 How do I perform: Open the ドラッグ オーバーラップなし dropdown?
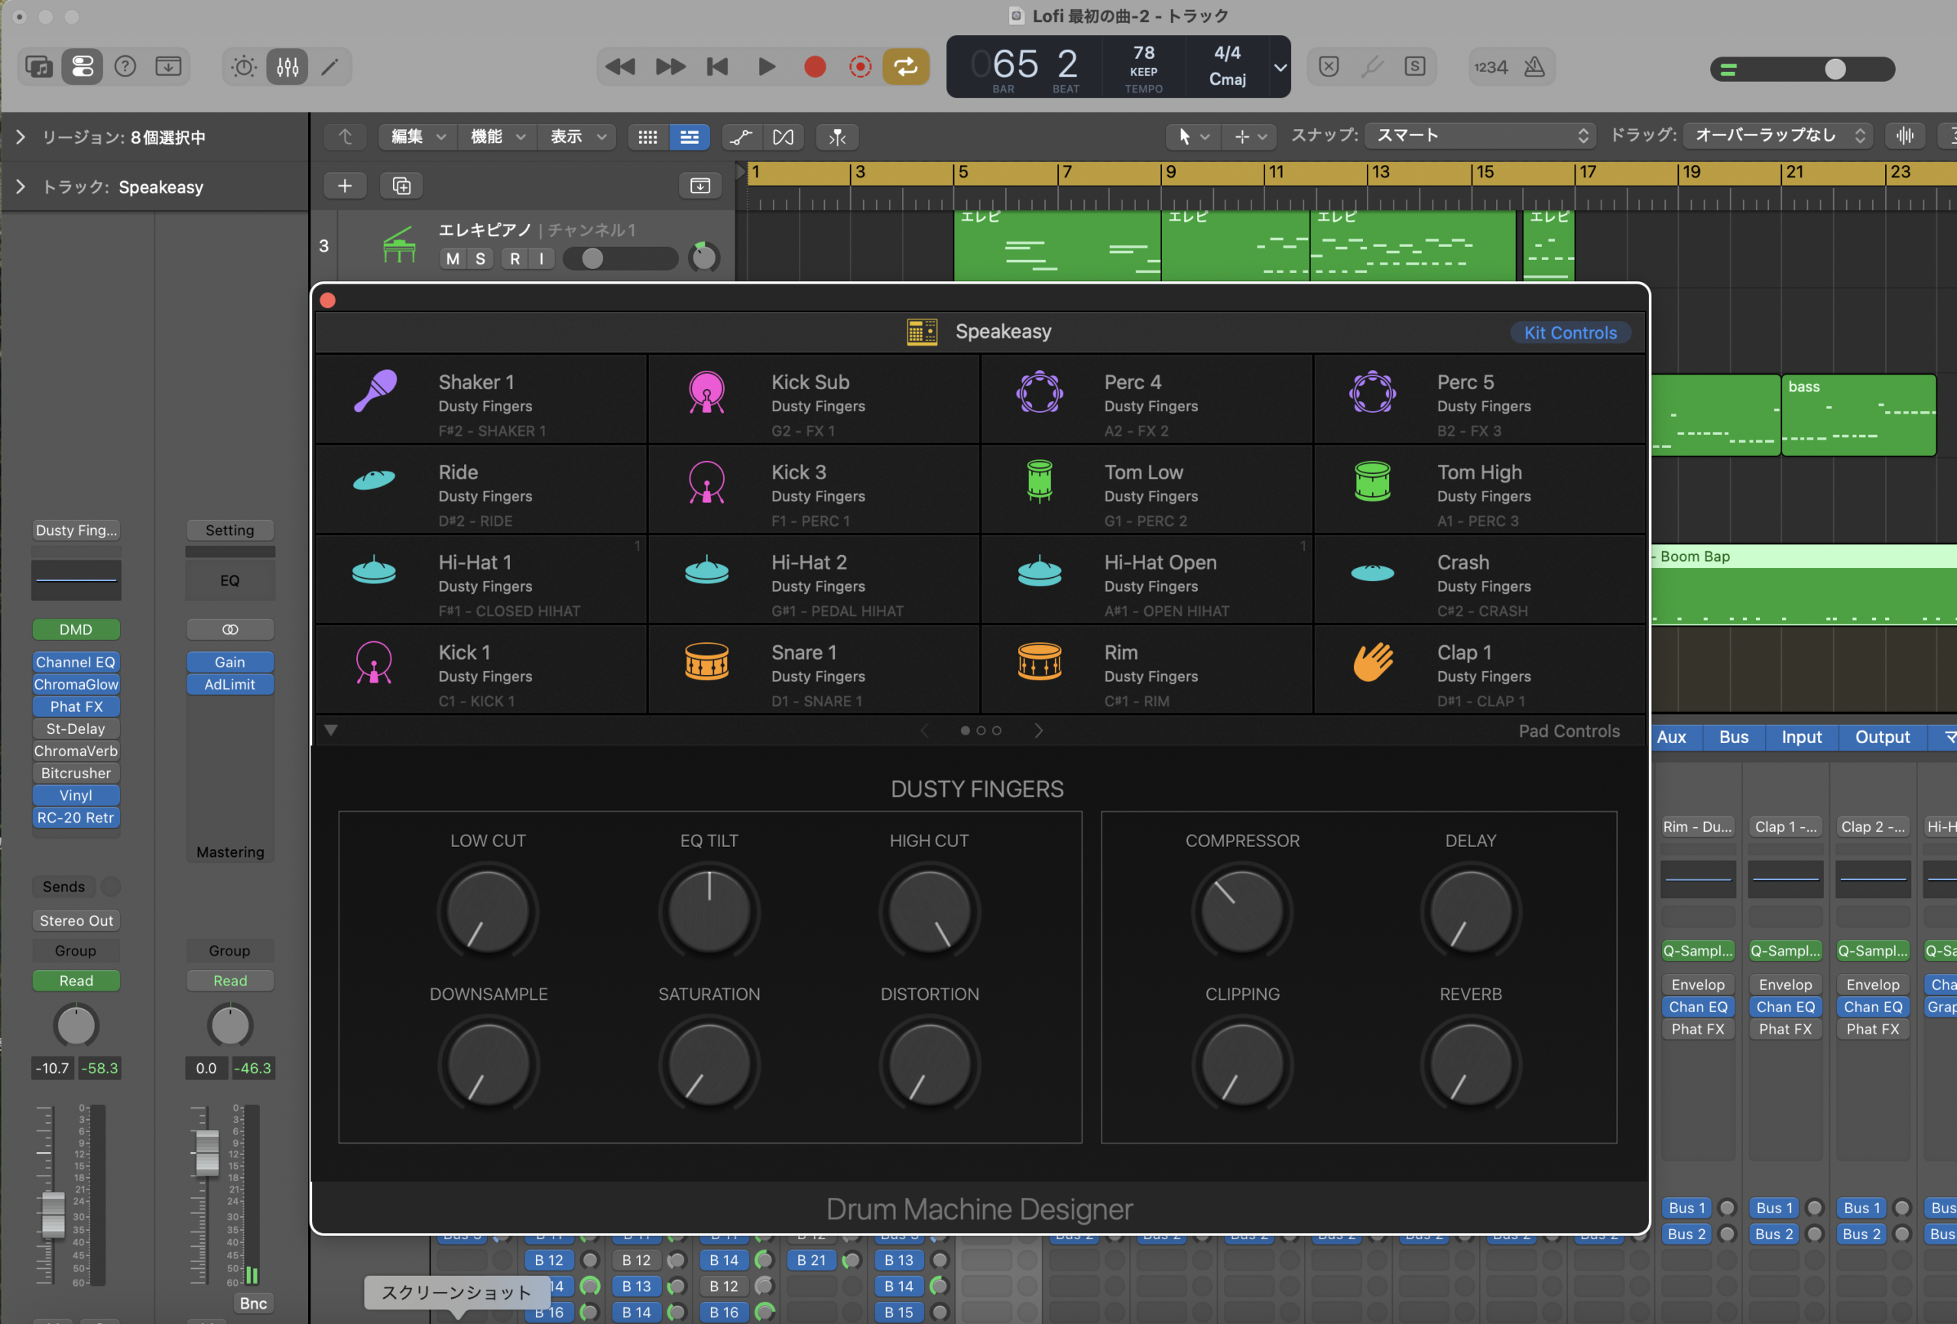1777,135
